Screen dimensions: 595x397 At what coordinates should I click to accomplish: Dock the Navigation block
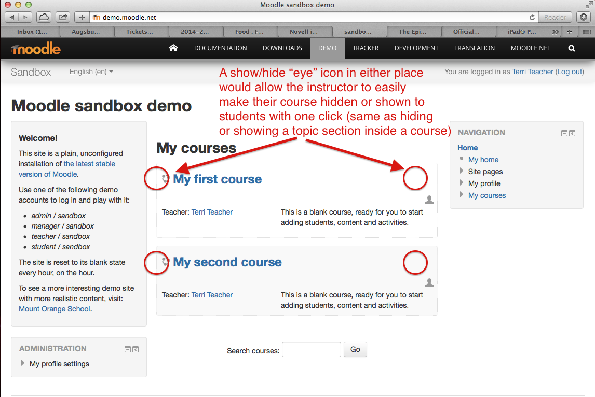click(x=572, y=133)
